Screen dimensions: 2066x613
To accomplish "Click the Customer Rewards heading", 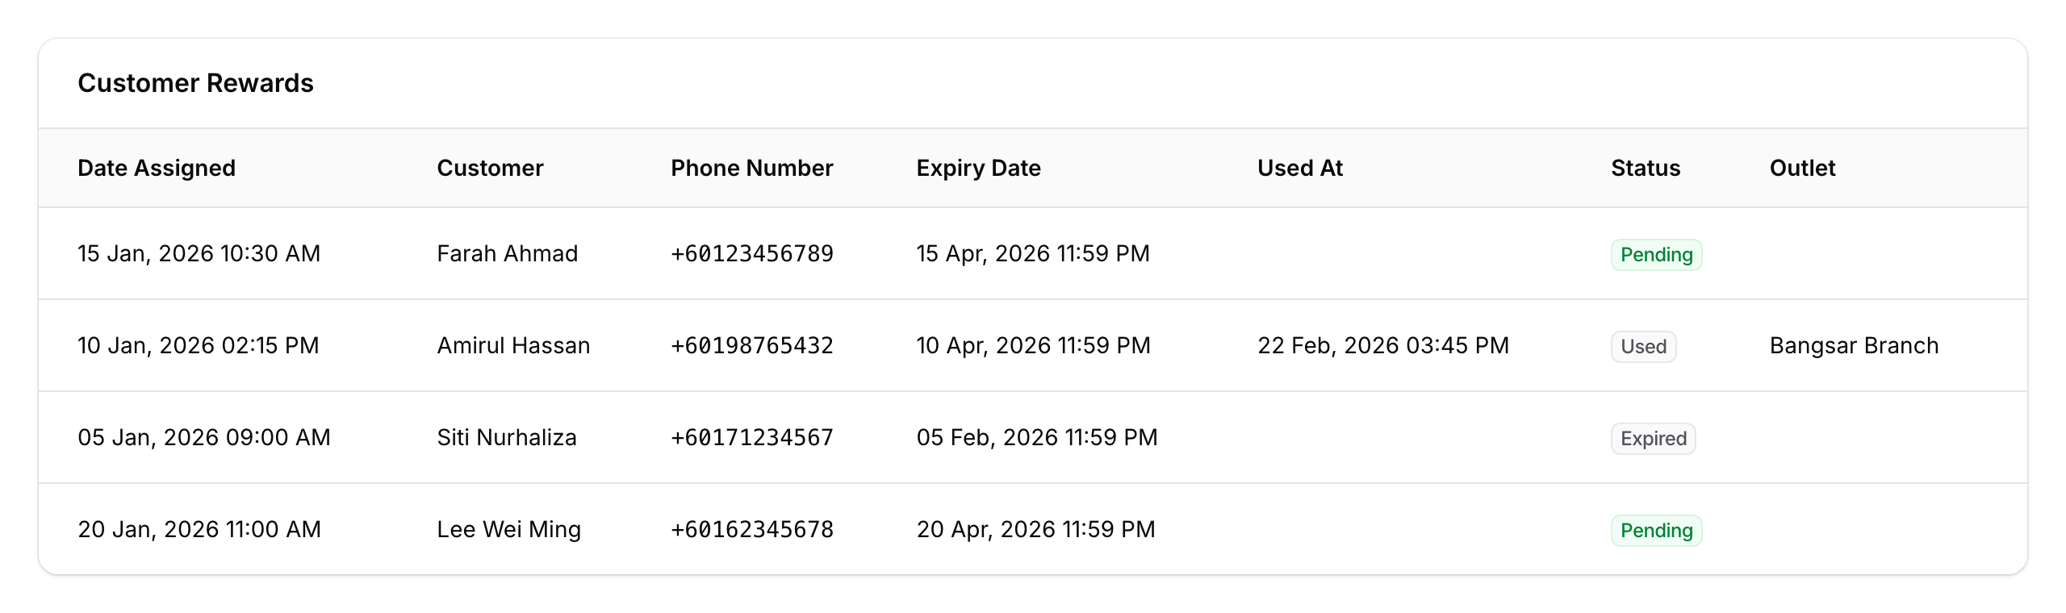I will coord(196,82).
